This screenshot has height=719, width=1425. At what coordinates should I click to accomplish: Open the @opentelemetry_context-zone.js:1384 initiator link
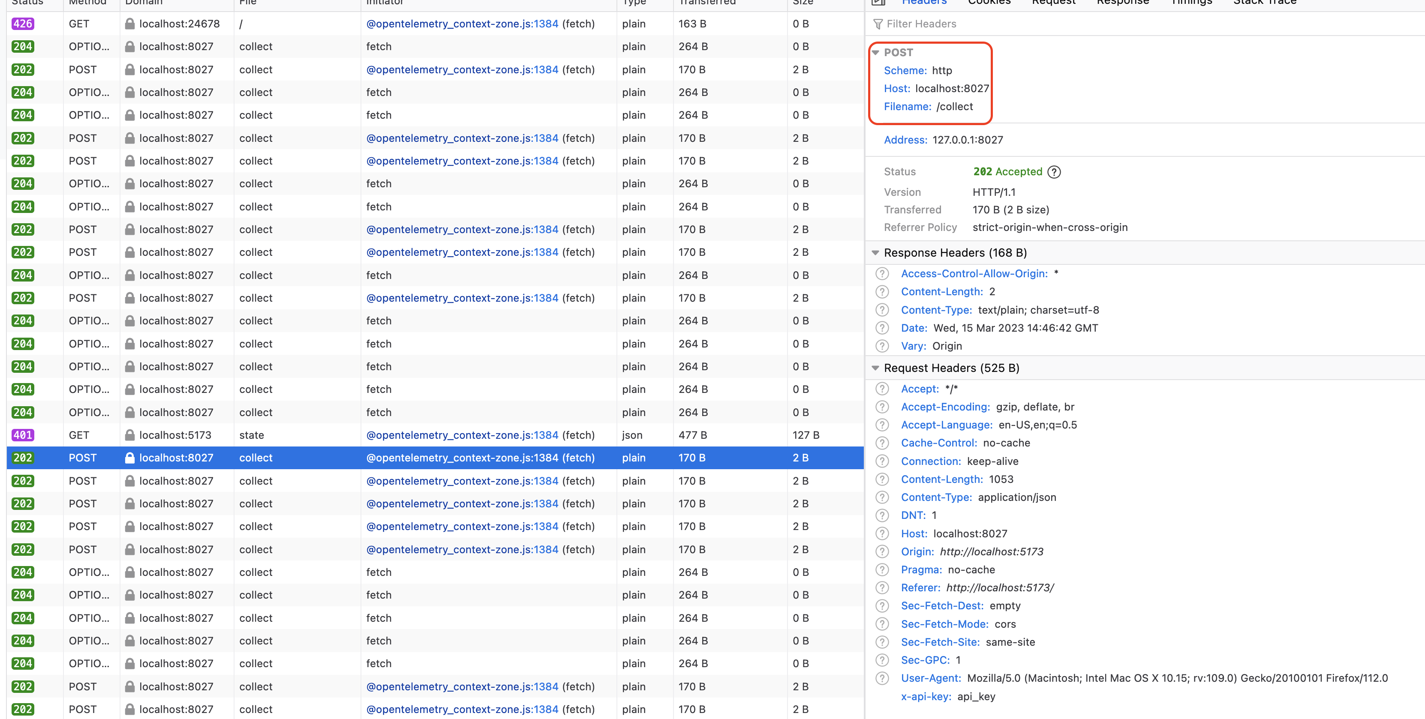pos(463,458)
